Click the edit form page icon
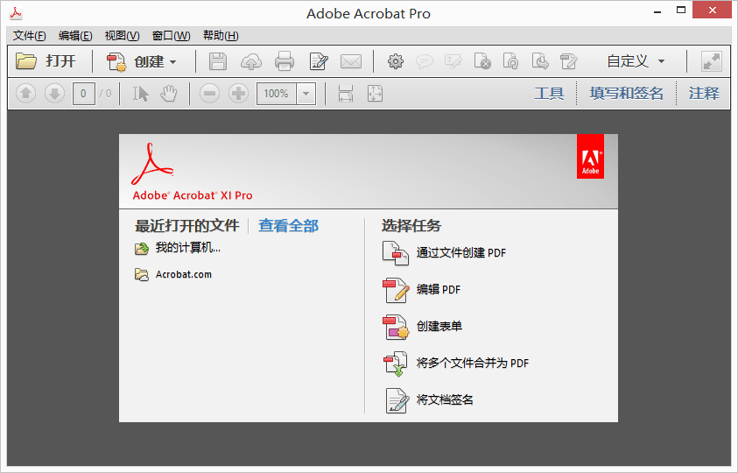The width and height of the screenshot is (738, 473). coord(568,61)
